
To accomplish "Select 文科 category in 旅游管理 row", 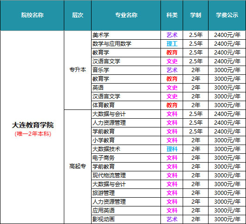I will [172, 193].
